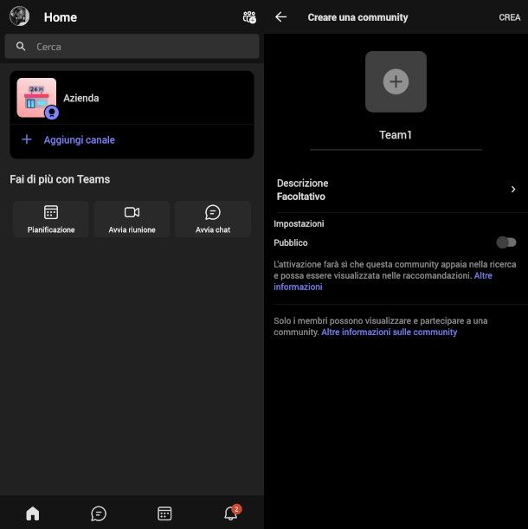This screenshot has height=529, width=528.
Task: Click the Home title text
Action: pos(61,17)
